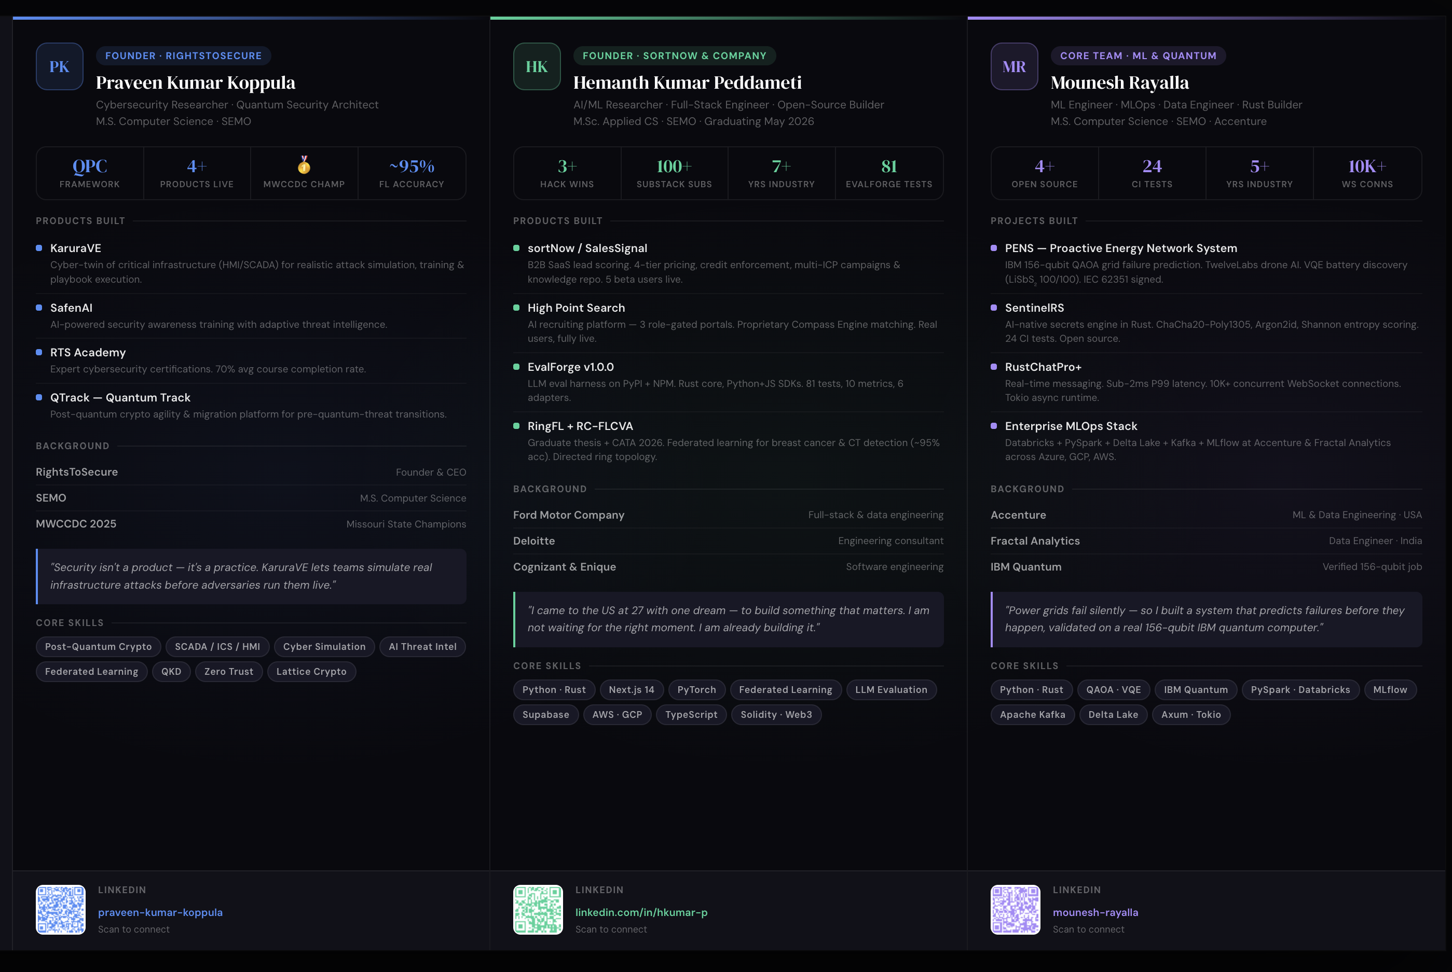Click the 81 EvalForge Tests stat tile
This screenshot has height=972, width=1452.
click(889, 173)
